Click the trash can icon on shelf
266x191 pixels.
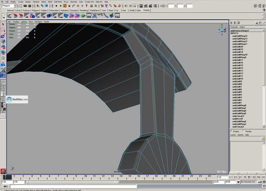pos(264,10)
